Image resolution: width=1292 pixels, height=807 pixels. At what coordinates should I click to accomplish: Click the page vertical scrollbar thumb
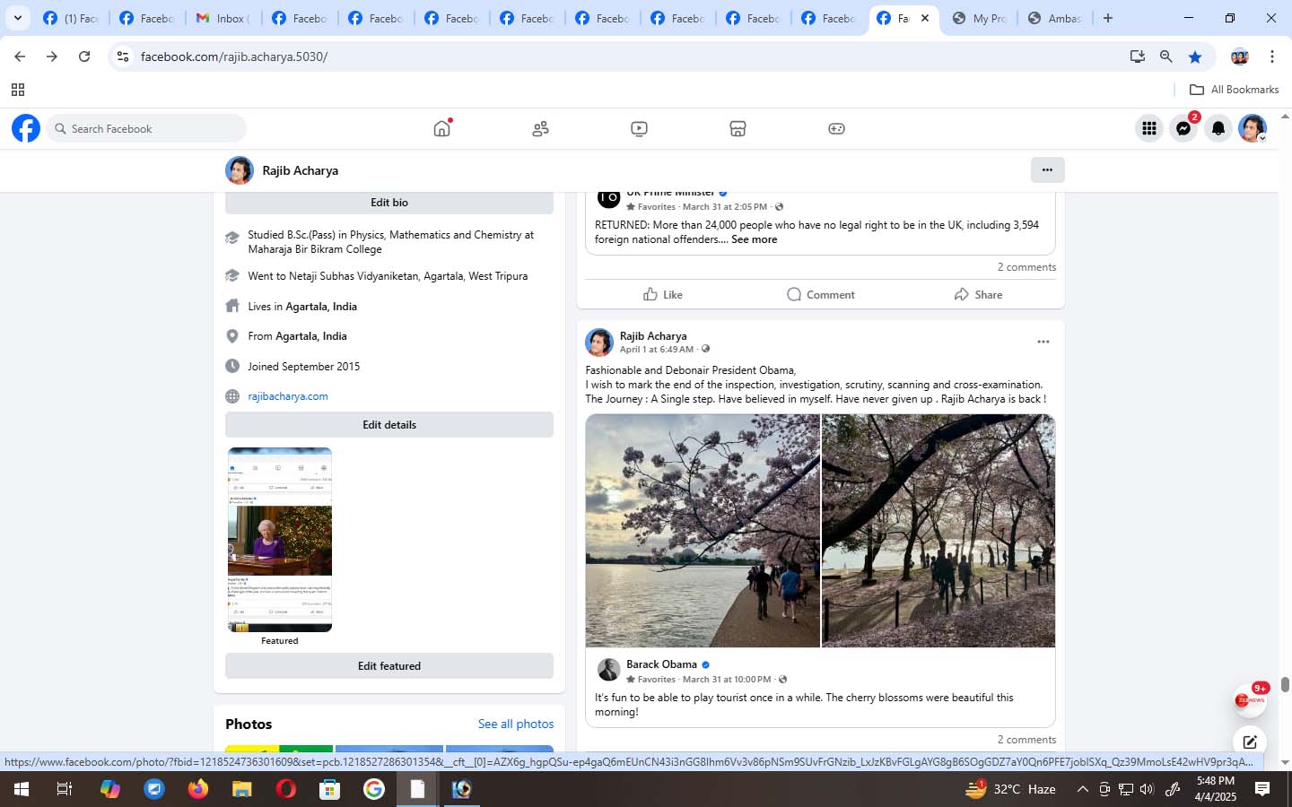pyautogui.click(x=1285, y=685)
